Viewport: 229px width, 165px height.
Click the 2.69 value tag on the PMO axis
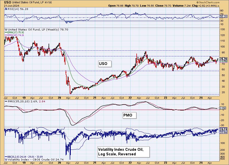tap(223, 108)
